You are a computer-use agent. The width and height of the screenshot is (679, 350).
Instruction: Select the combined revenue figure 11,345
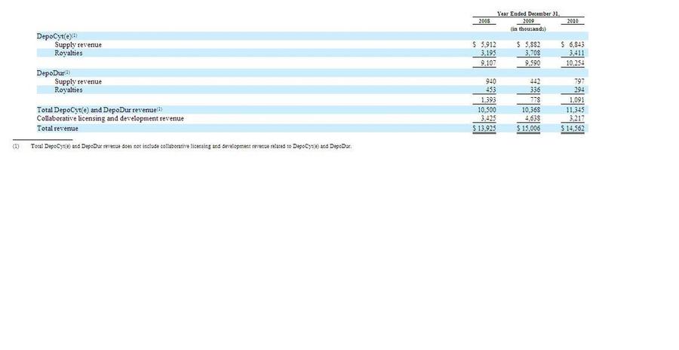coord(575,110)
